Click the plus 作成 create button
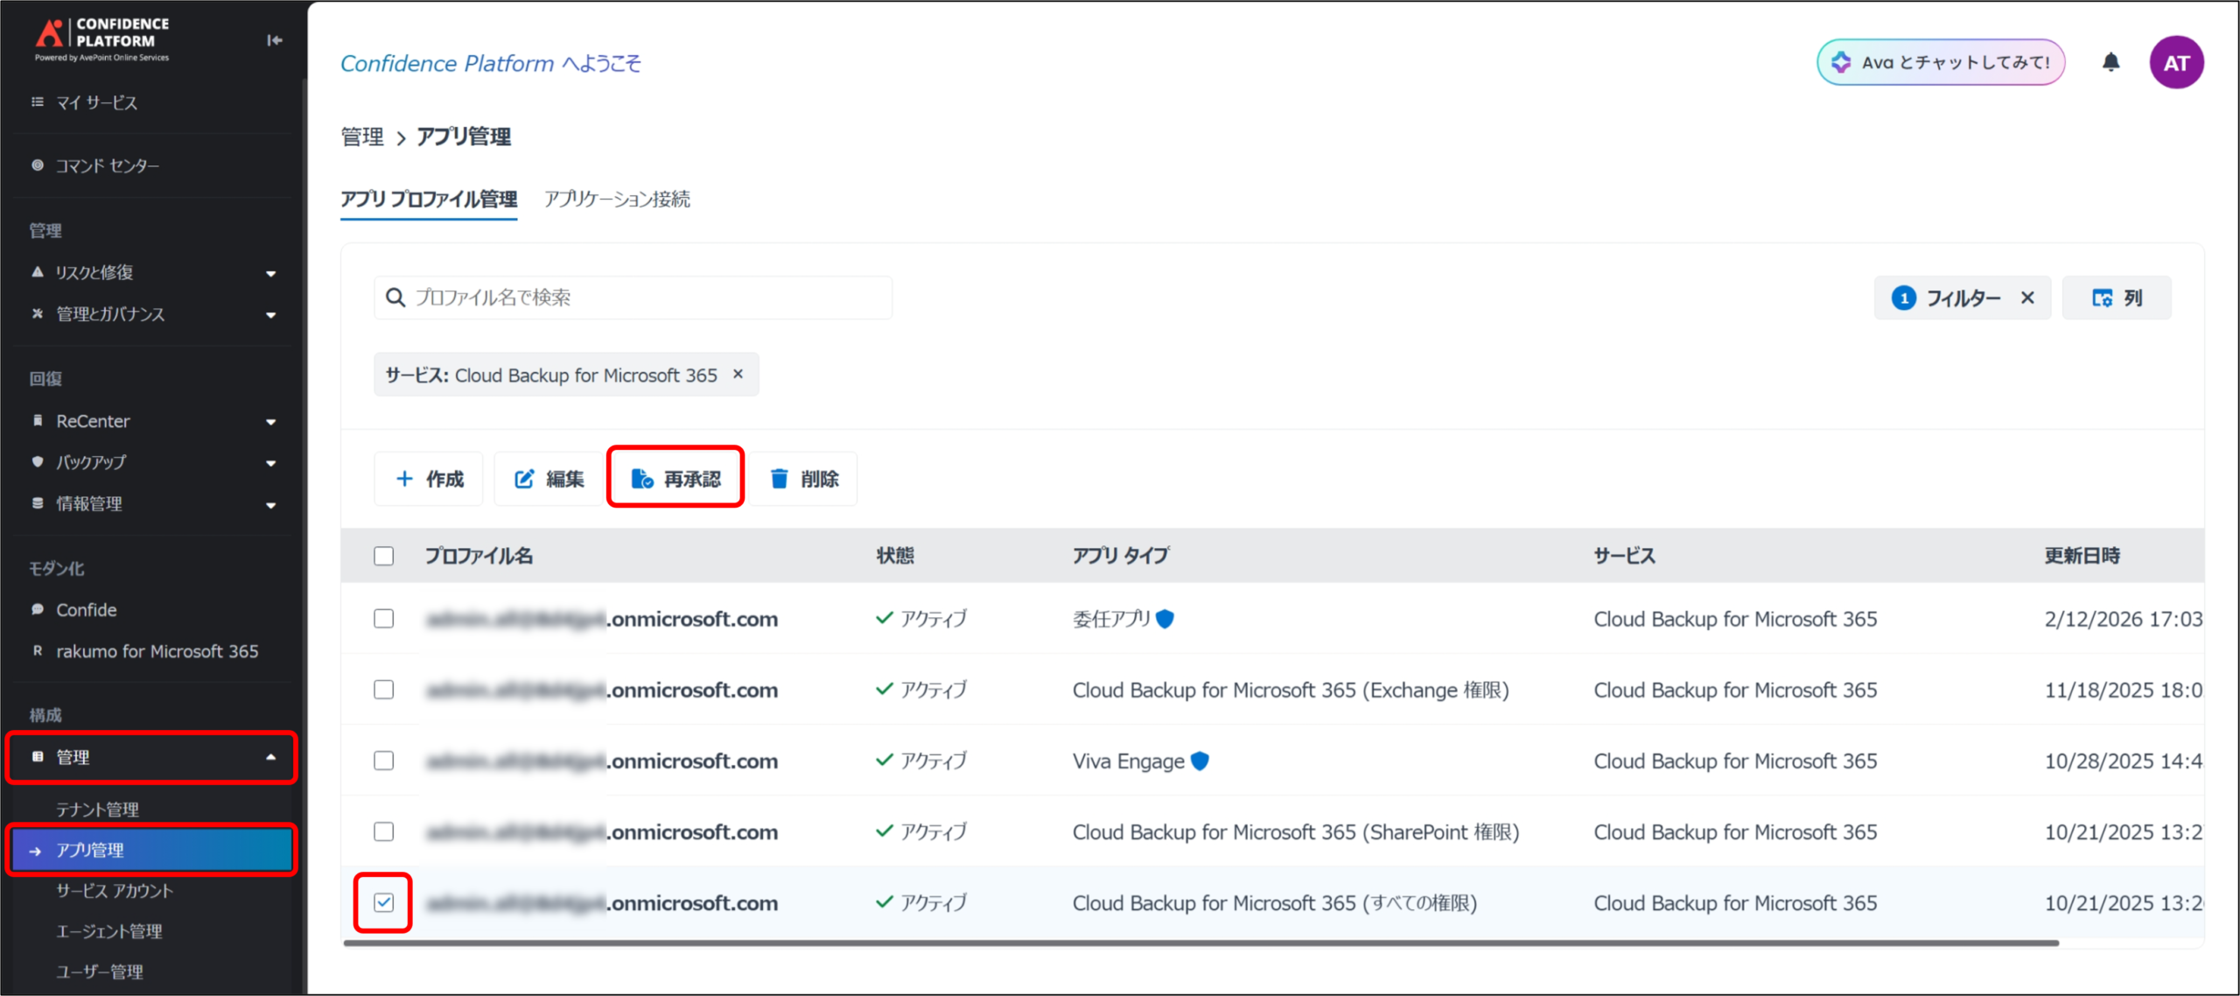Image resolution: width=2240 pixels, height=996 pixels. (429, 479)
